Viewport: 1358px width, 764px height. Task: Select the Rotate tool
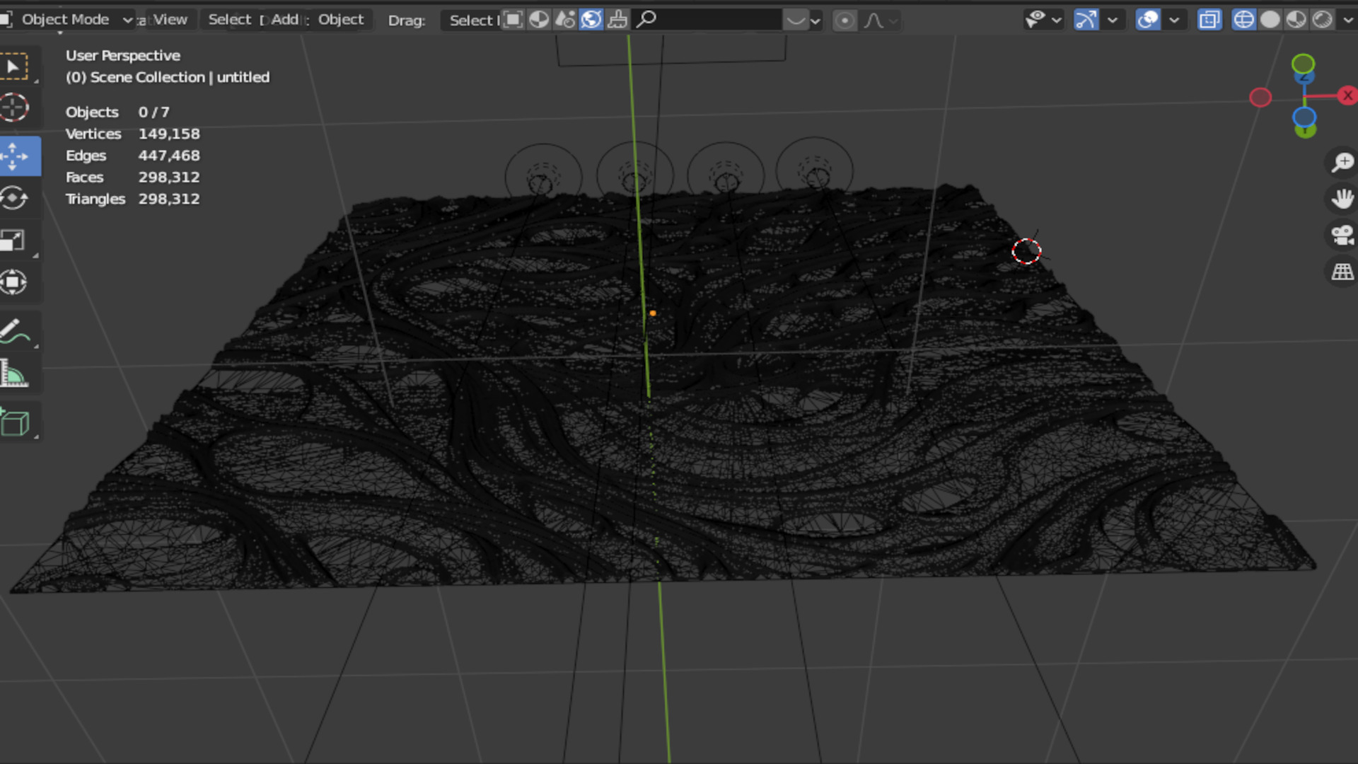click(14, 199)
